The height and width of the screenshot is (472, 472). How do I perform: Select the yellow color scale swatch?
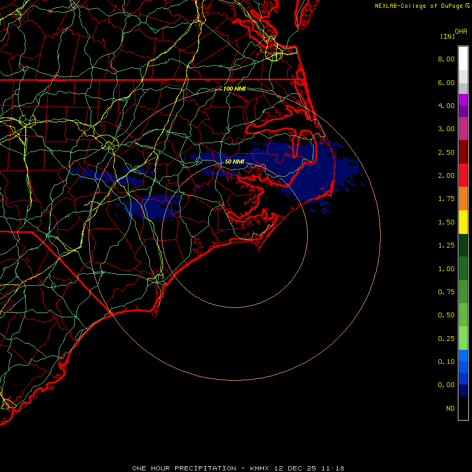point(463,222)
